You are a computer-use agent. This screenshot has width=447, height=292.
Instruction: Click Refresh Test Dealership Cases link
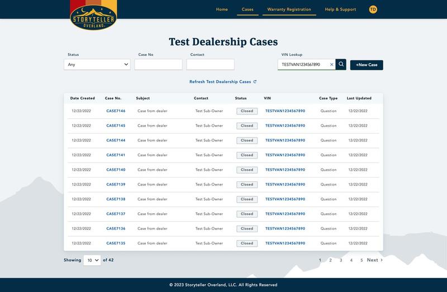coord(223,82)
